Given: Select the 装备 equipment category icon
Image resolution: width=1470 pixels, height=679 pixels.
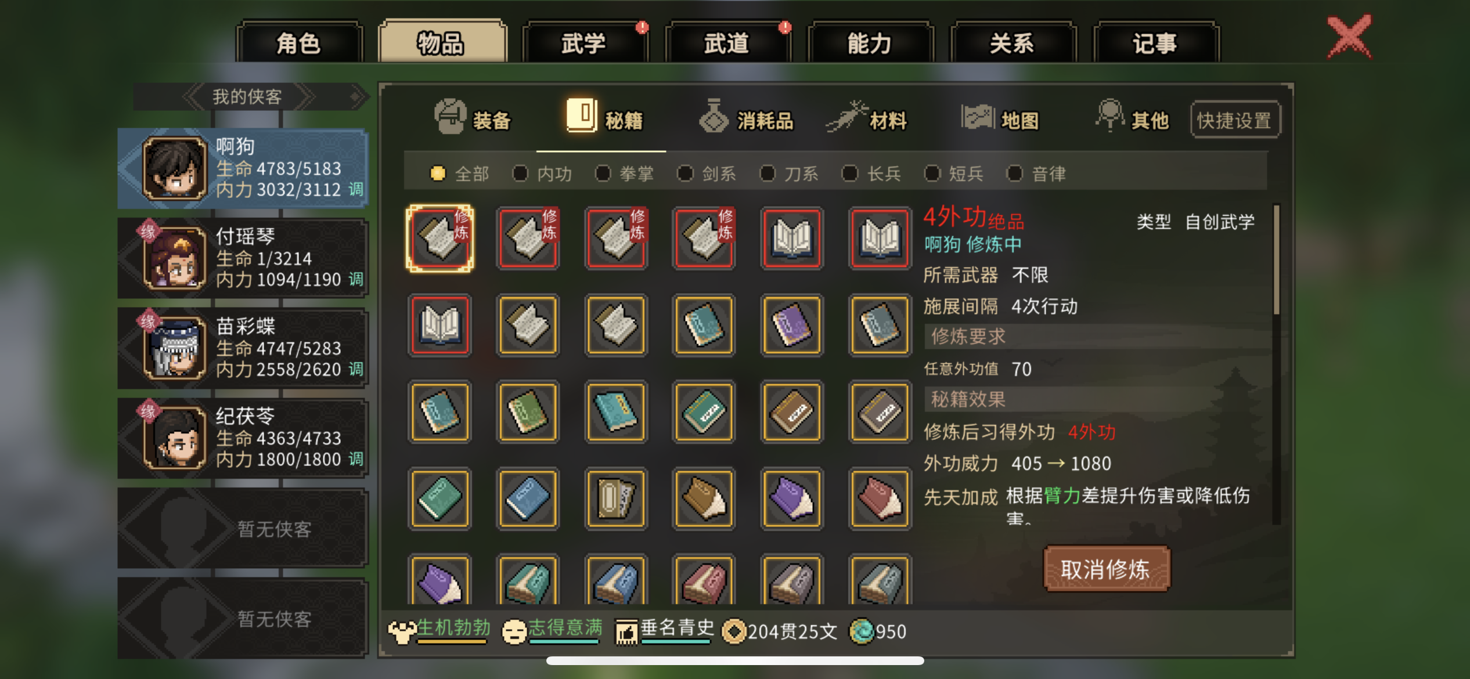Looking at the screenshot, I should tap(450, 116).
